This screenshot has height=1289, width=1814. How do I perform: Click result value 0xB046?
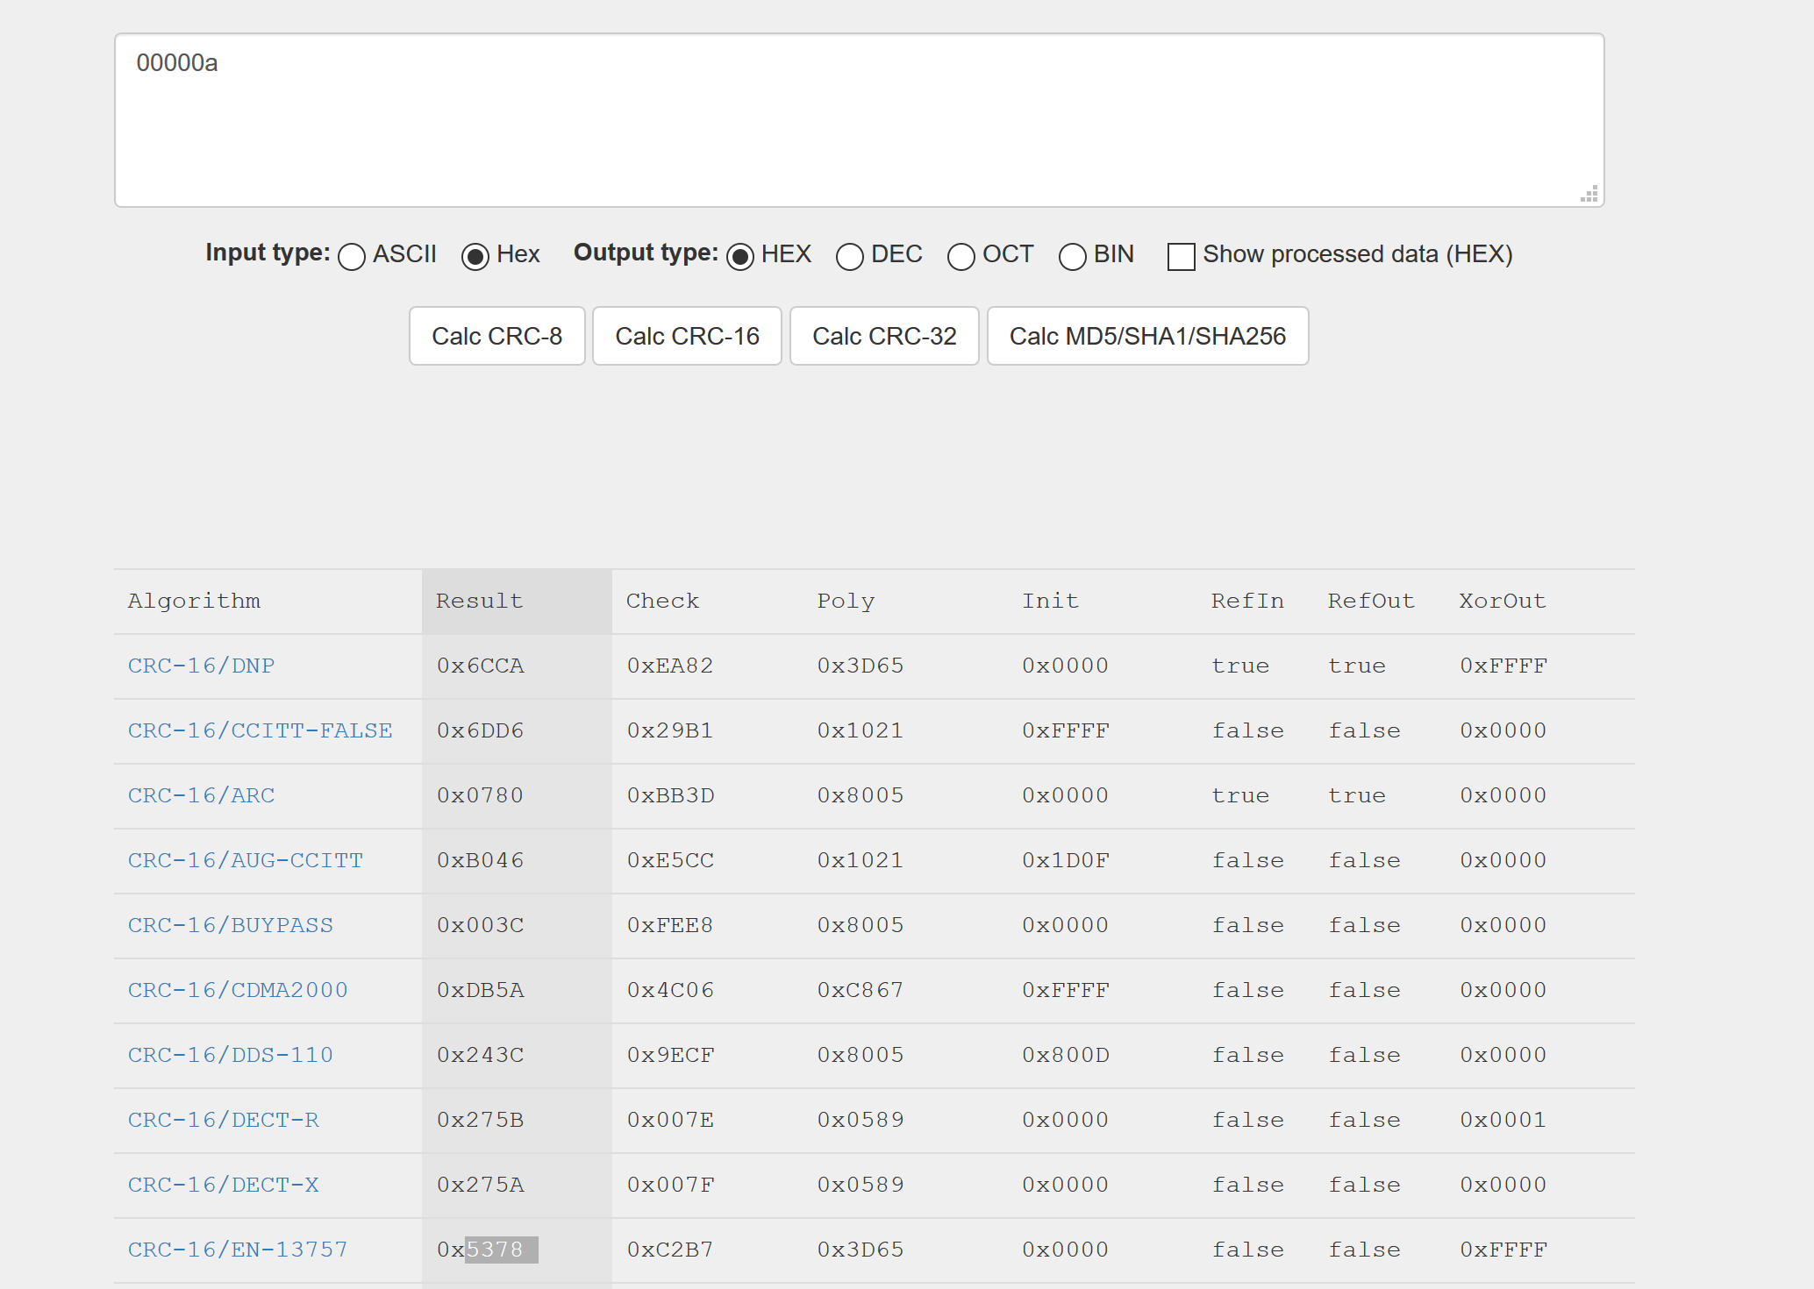click(x=480, y=860)
